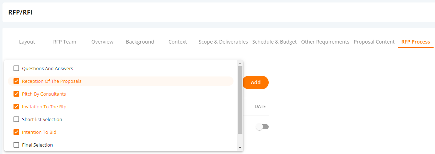Go to the Overview tab

(102, 42)
